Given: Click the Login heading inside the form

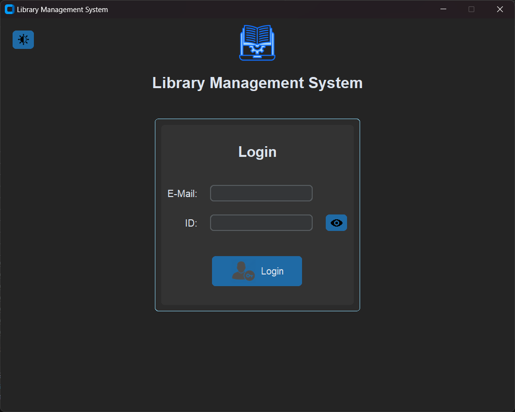Looking at the screenshot, I should click(x=257, y=152).
